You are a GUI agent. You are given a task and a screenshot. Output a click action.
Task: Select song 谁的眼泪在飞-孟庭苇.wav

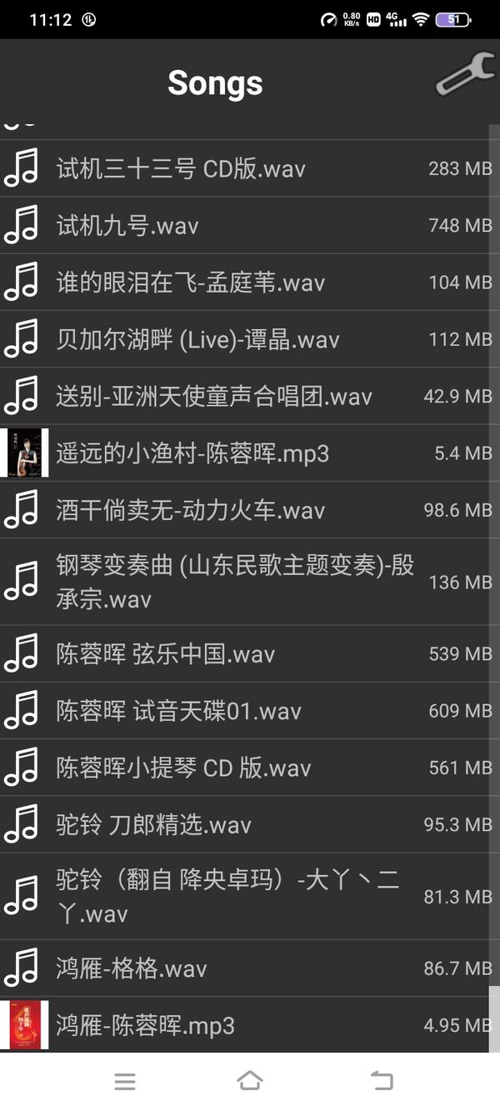coord(250,283)
